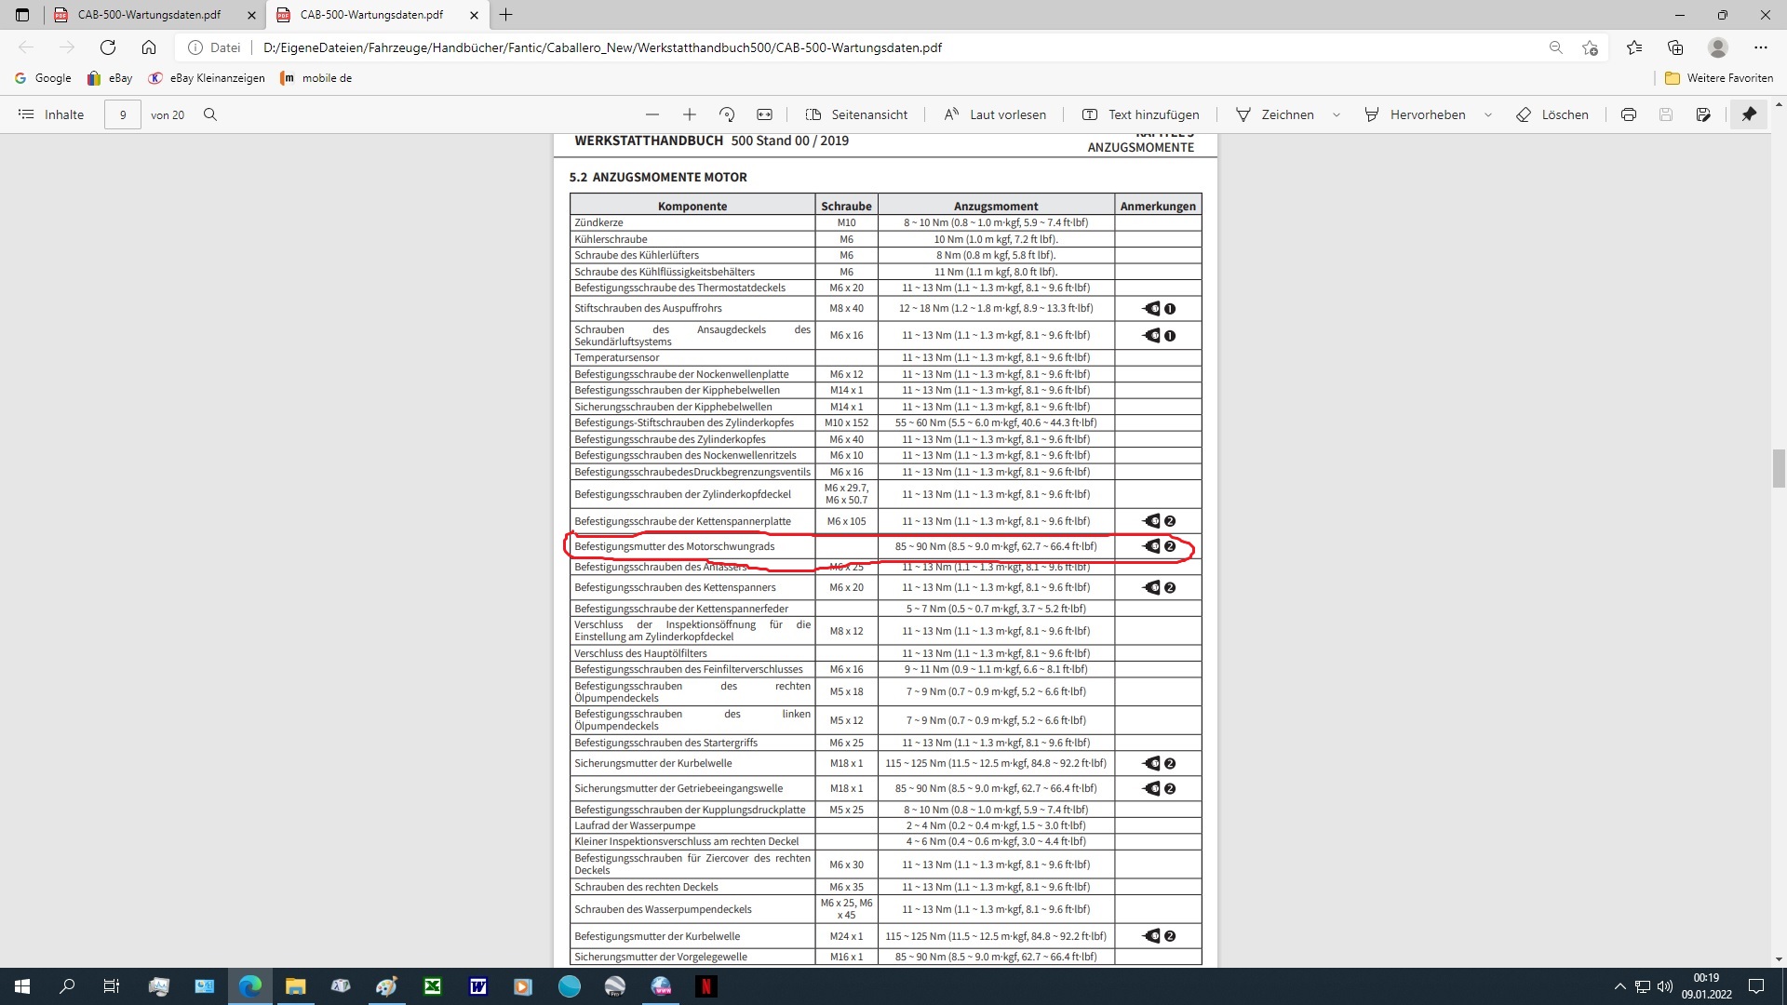Click the fit to width icon

(x=764, y=114)
